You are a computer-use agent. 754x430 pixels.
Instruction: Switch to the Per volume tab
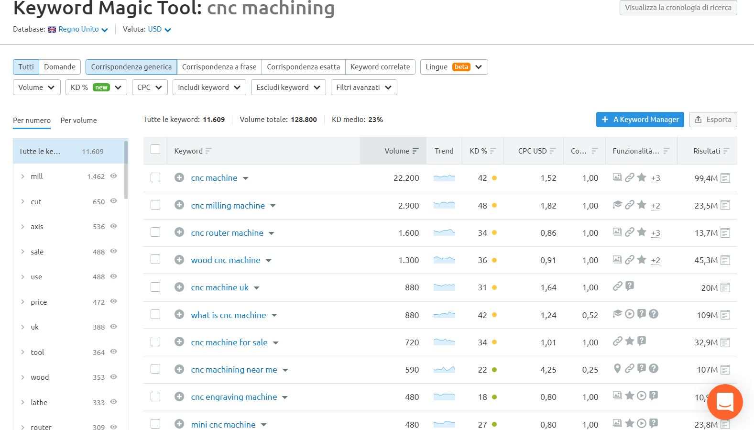(x=78, y=121)
